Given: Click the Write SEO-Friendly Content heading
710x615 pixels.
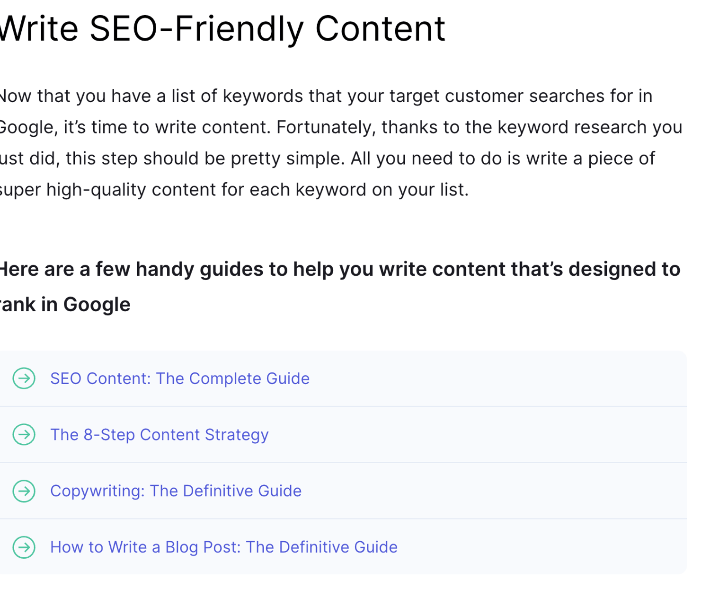Looking at the screenshot, I should (x=222, y=28).
